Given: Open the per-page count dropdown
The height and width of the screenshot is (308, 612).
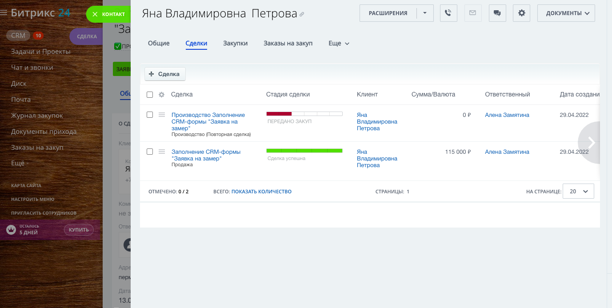Looking at the screenshot, I should pos(578,192).
